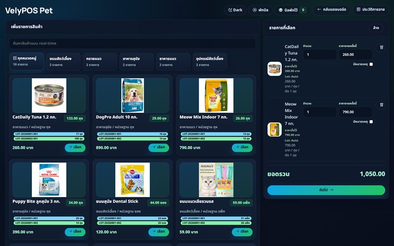The image size is (394, 246).
Task: Click Puppy Bite product image
Action: [x=49, y=180]
